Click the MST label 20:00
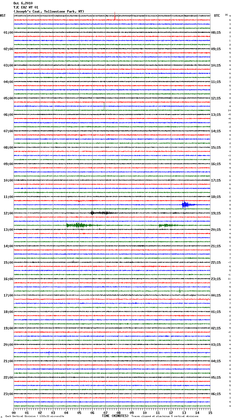 pos(8,345)
